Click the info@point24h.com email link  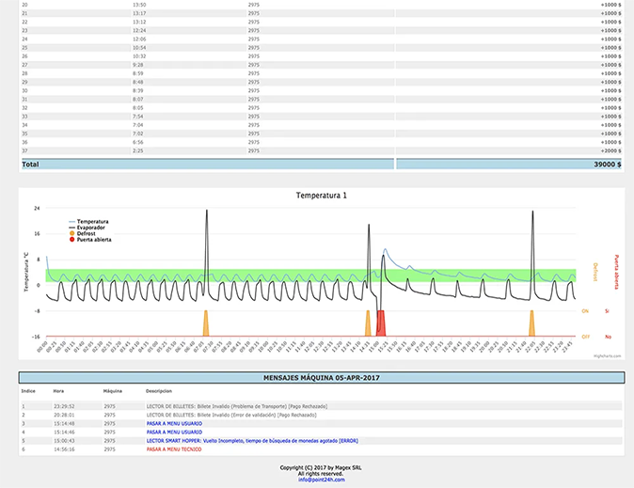[322, 480]
